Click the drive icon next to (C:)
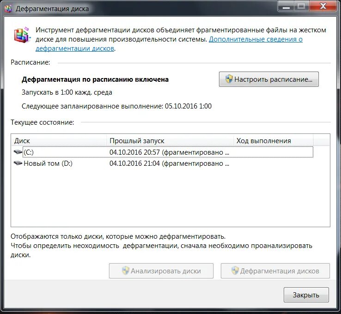This screenshot has height=314, width=341. point(18,152)
